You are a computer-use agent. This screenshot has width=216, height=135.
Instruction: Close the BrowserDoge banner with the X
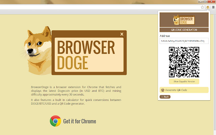click(x=122, y=34)
